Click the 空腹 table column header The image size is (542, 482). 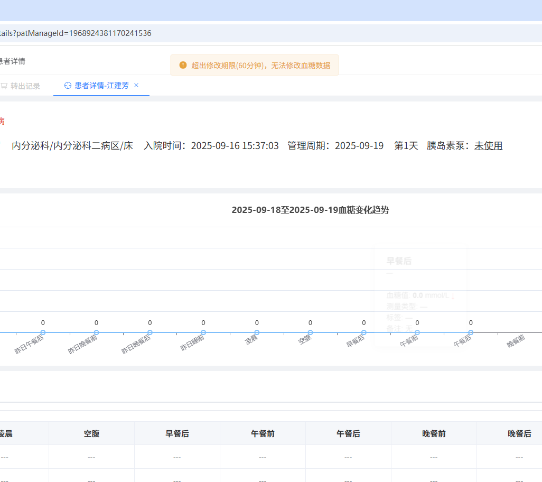91,433
